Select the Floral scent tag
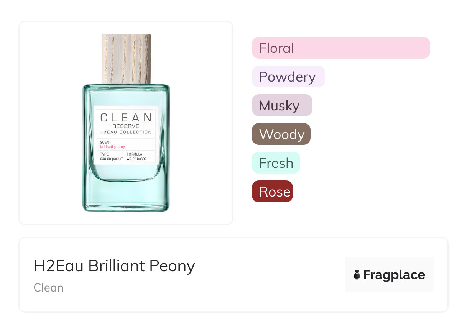467x331 pixels. pos(340,48)
